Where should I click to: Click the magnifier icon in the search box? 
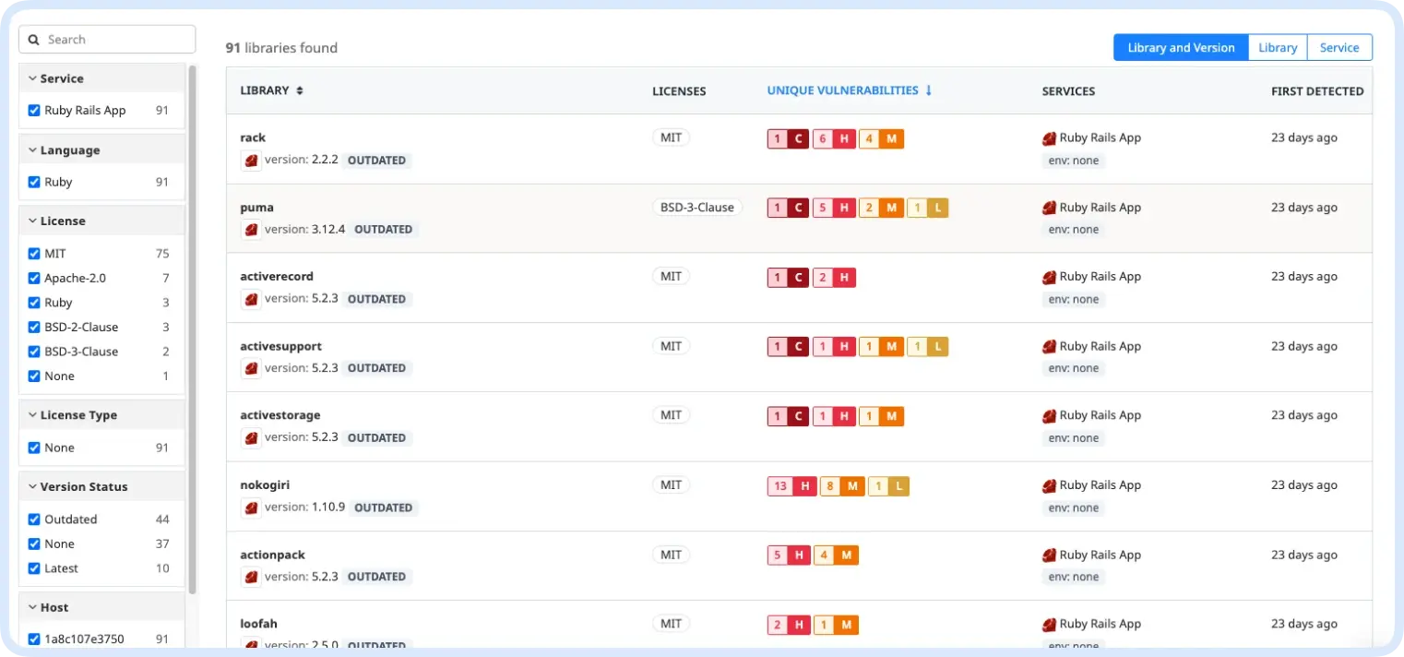click(x=34, y=40)
